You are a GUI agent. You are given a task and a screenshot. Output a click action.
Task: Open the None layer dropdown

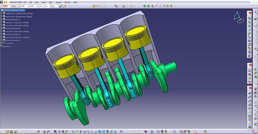point(58,6)
